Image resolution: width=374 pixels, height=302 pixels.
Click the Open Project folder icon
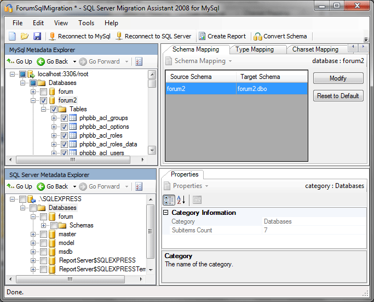[x=25, y=36]
